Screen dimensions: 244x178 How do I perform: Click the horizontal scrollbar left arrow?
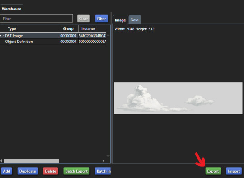(1, 161)
